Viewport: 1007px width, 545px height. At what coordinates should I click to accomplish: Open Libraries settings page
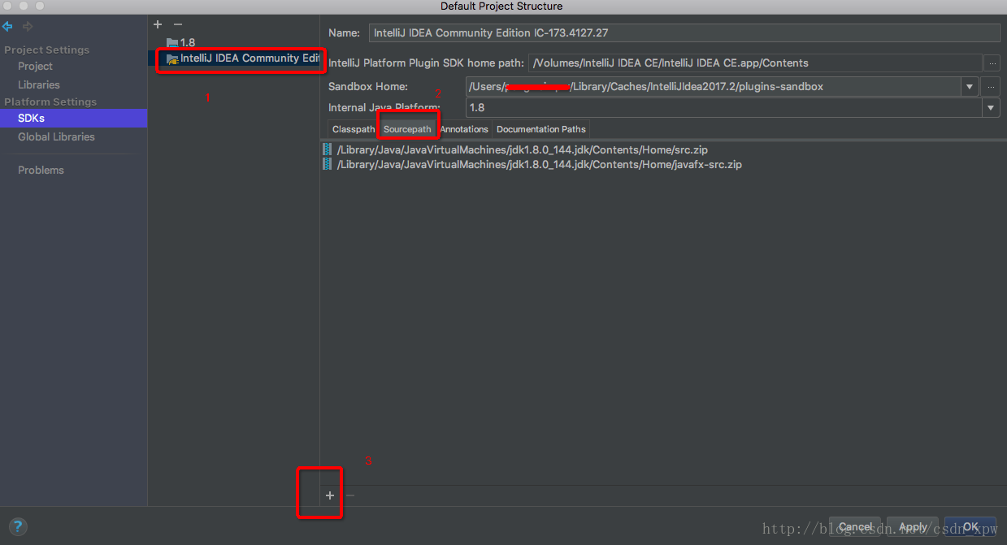[x=39, y=84]
